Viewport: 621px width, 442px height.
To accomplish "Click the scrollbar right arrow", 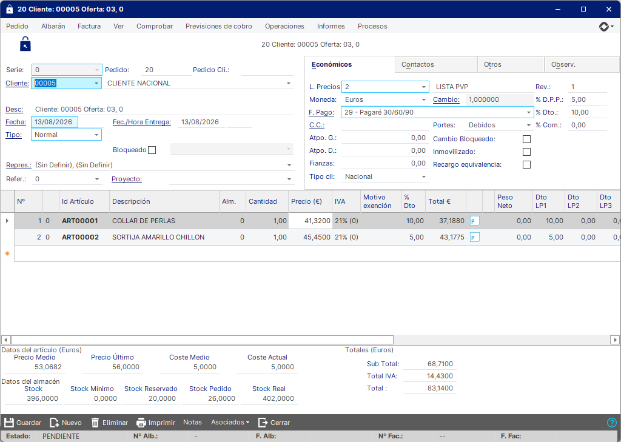I will [x=615, y=340].
